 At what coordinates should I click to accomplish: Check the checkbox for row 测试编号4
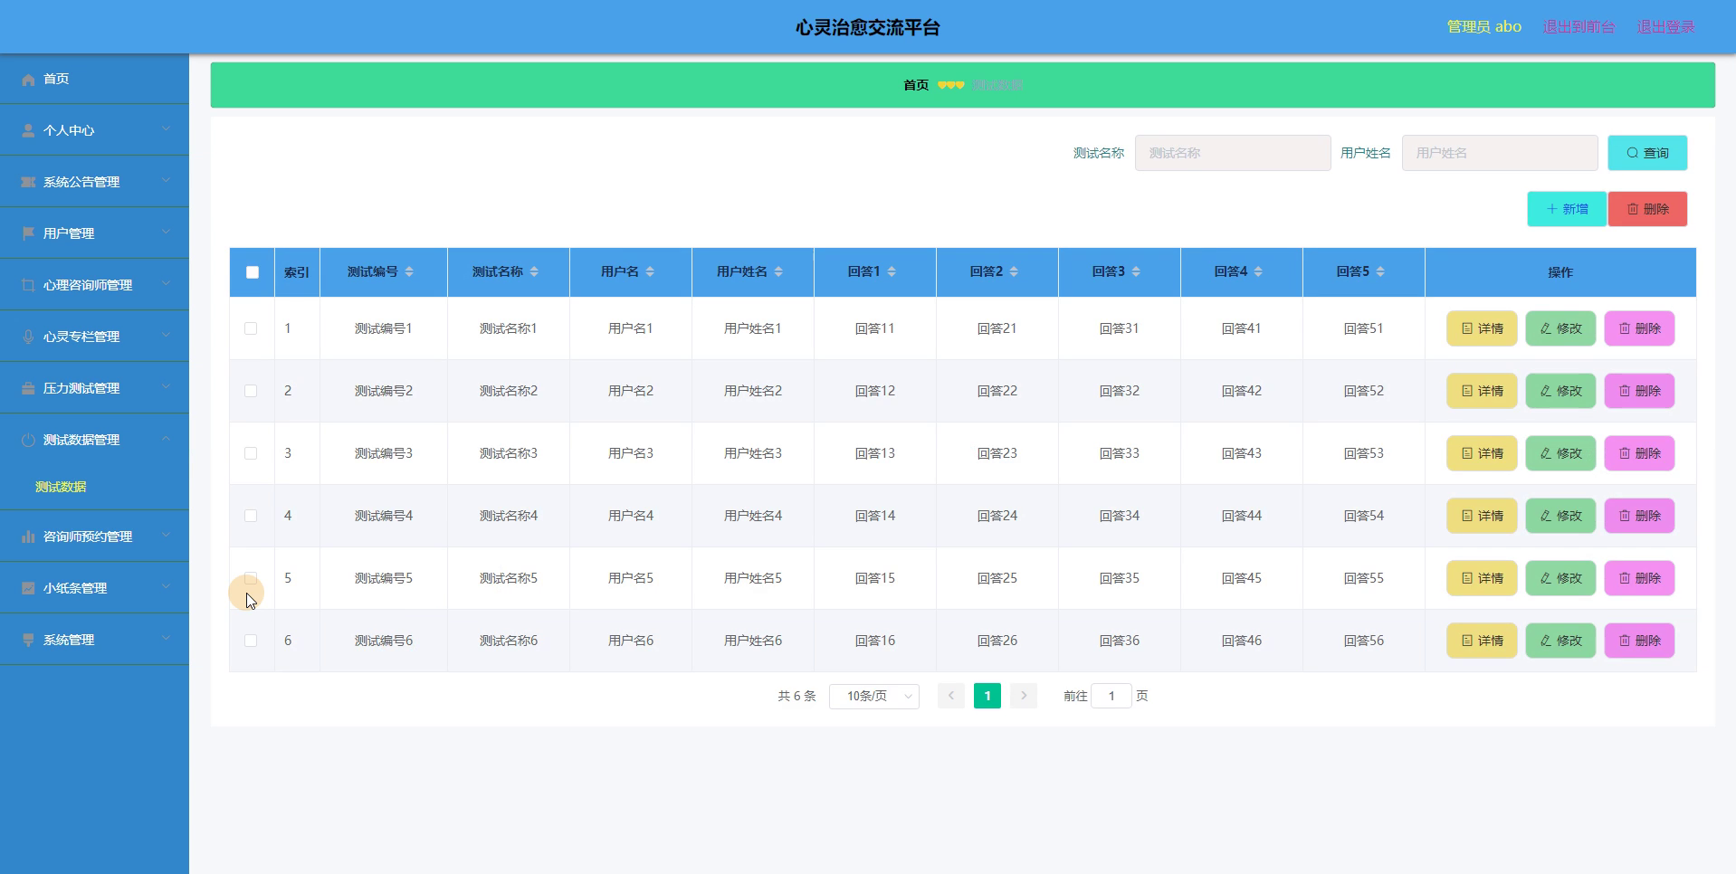(x=251, y=516)
